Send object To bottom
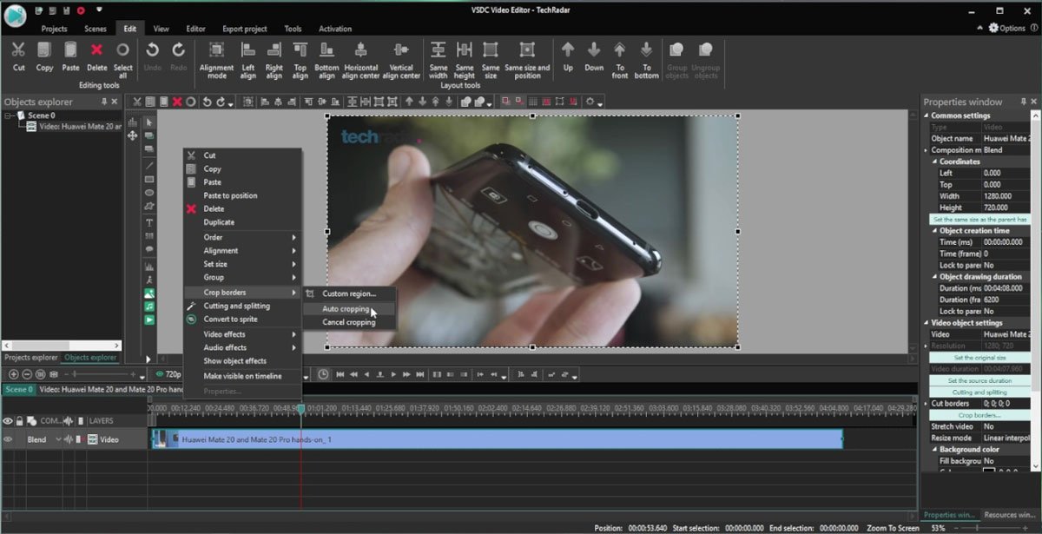The image size is (1042, 534). (x=646, y=50)
